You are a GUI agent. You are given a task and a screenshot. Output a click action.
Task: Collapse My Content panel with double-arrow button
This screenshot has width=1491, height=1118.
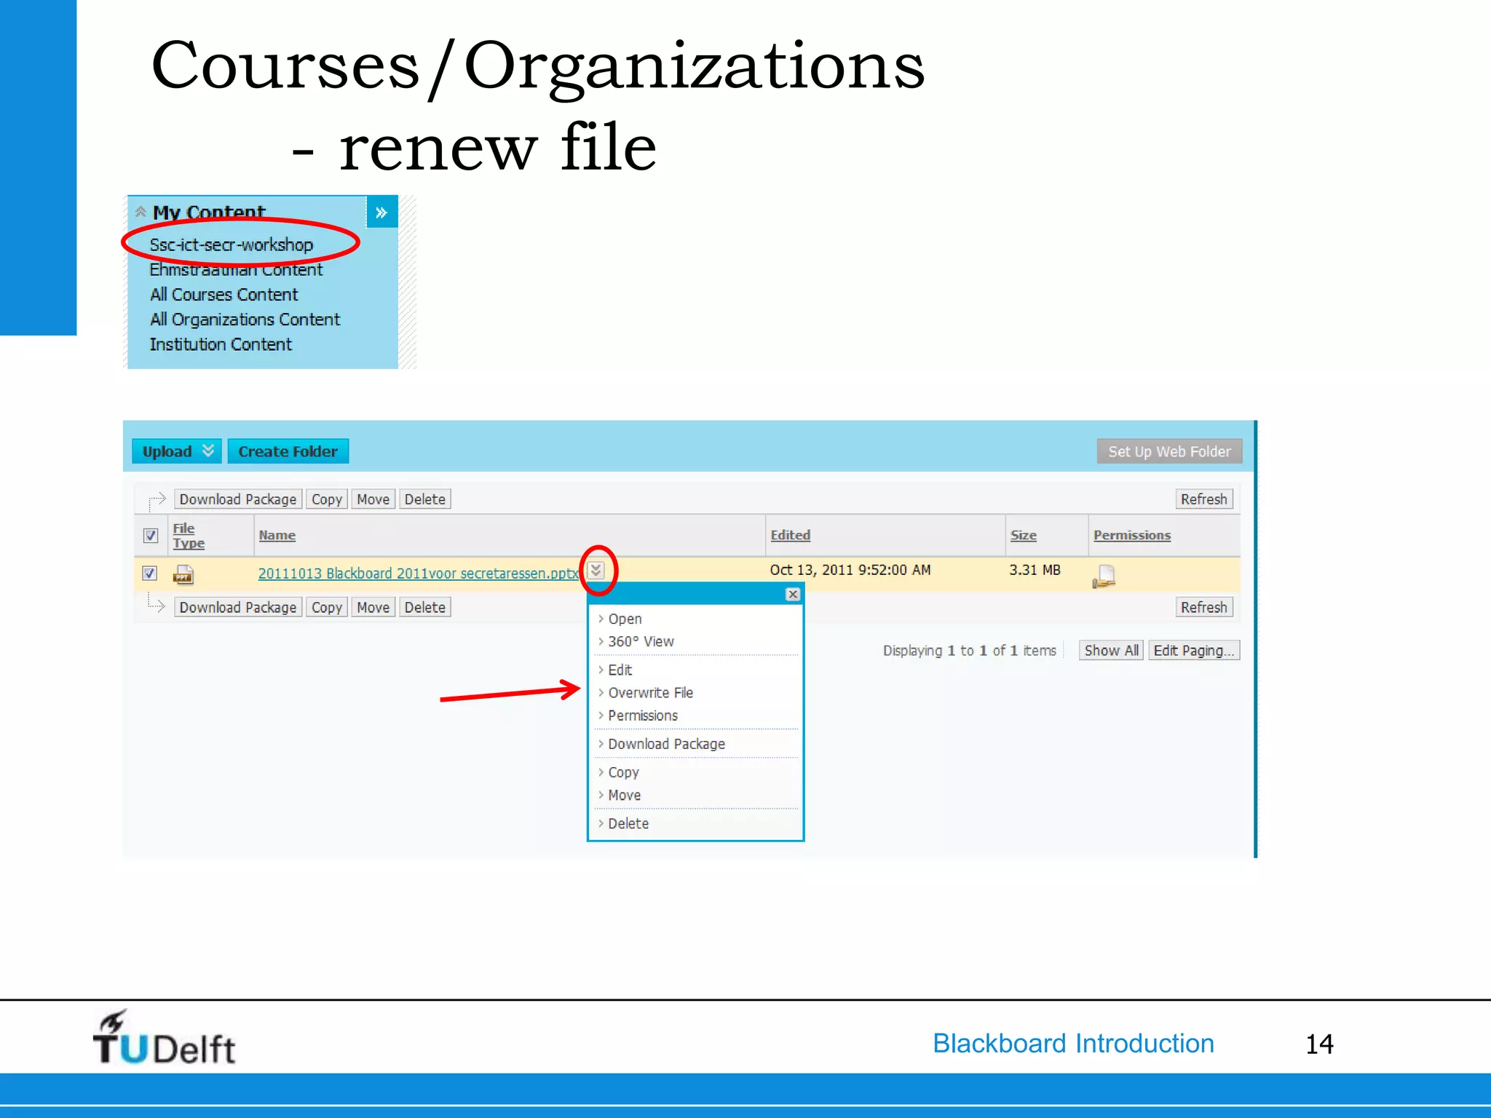(x=381, y=213)
